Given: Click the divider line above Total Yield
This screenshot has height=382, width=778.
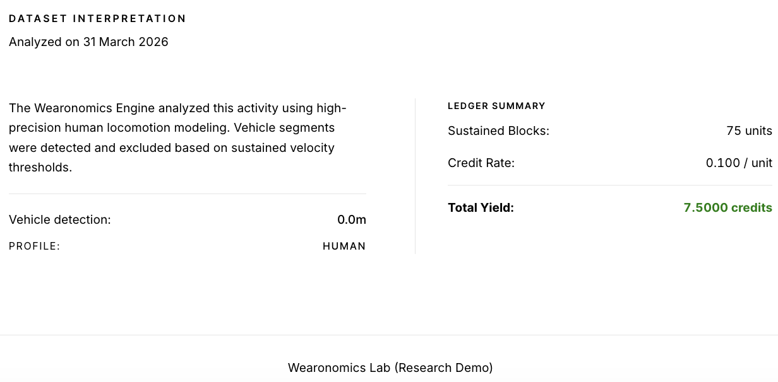Looking at the screenshot, I should point(609,185).
